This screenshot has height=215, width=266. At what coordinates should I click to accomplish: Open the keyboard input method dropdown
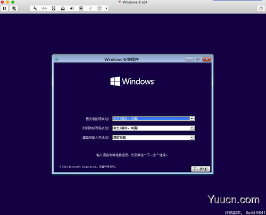click(154, 137)
